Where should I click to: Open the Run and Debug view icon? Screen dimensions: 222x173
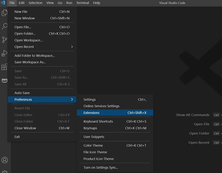coord(4,53)
